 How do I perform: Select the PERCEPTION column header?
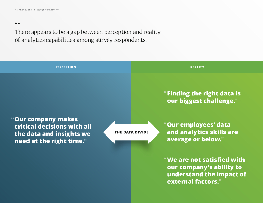click(66, 67)
